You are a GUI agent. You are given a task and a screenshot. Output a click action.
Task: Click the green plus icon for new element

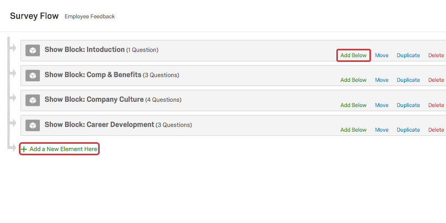pos(24,150)
